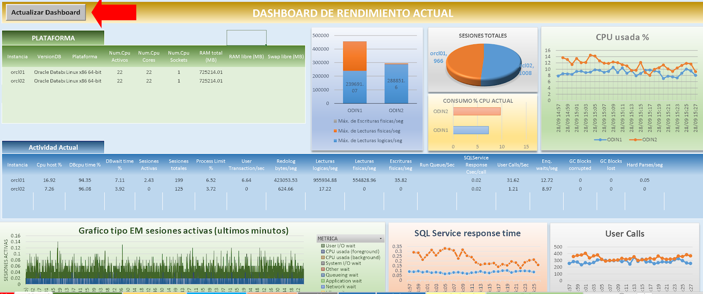
Task: Click the orcl01 instance in the Plataforma table
Action: click(18, 72)
